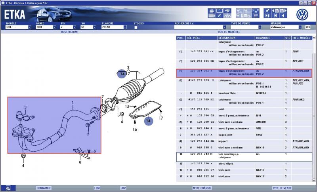Click callout number 16 in diagram

tap(135, 129)
